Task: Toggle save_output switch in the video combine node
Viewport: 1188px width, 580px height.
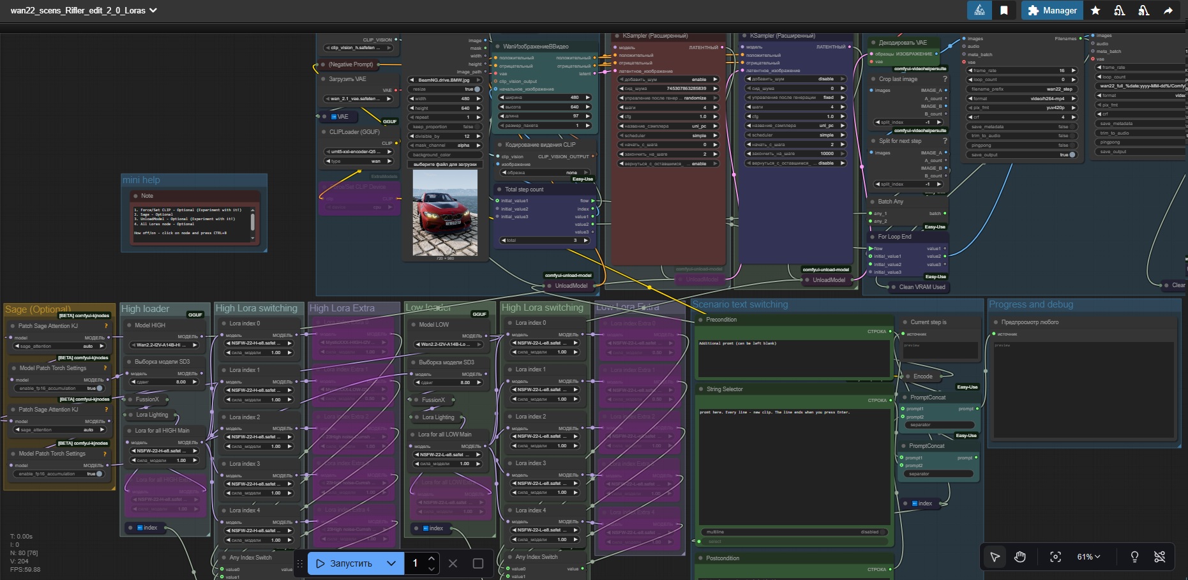Action: point(1071,154)
